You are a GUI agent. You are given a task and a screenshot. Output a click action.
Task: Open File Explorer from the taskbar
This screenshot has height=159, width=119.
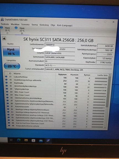tap(26, 140)
